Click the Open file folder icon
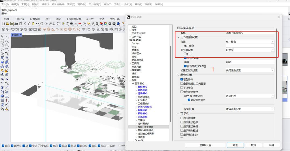 pyautogui.click(x=8, y=24)
